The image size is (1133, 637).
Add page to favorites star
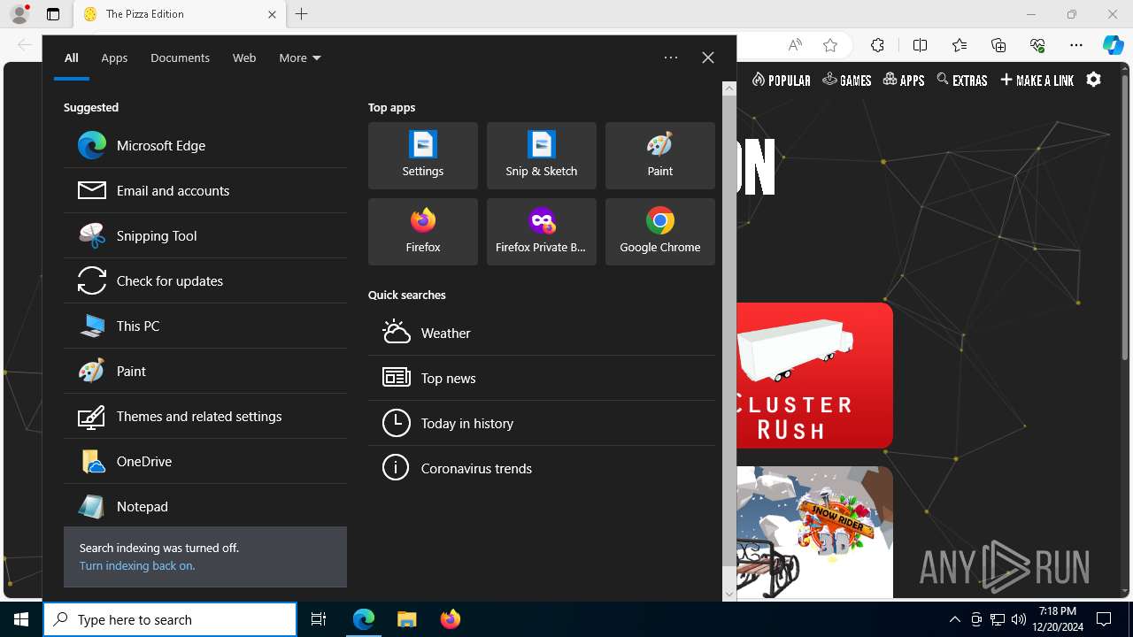[x=830, y=45]
